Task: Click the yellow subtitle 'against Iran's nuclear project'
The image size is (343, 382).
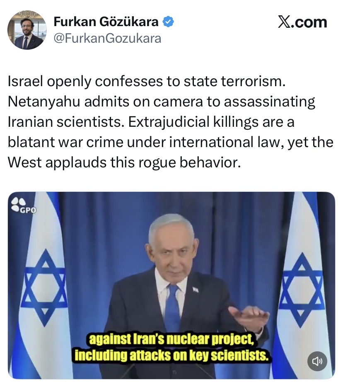Action: tap(171, 340)
